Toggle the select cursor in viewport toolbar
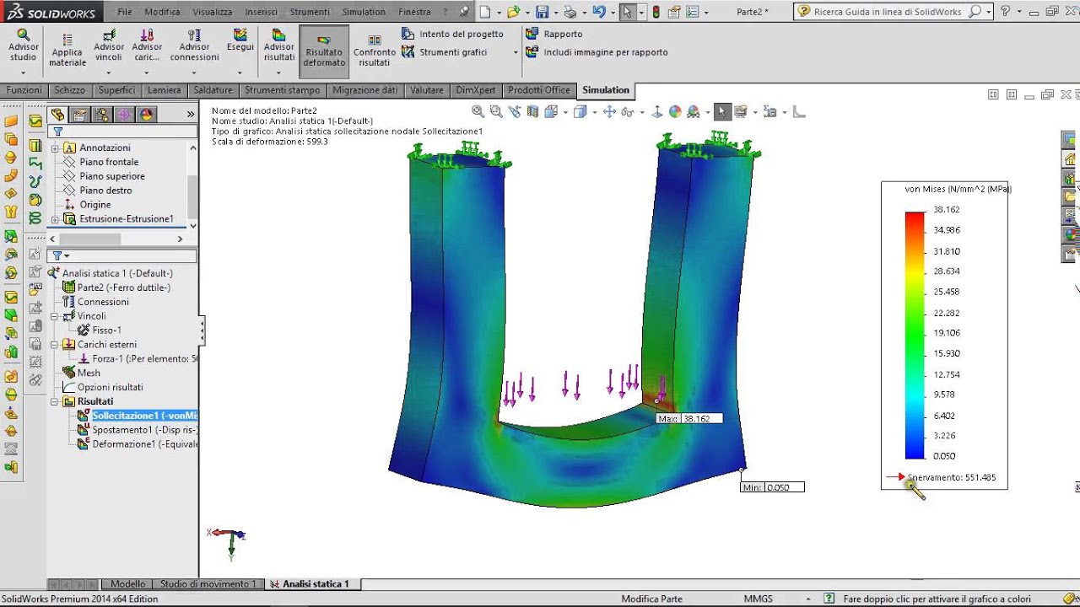1080x607 pixels. click(721, 111)
